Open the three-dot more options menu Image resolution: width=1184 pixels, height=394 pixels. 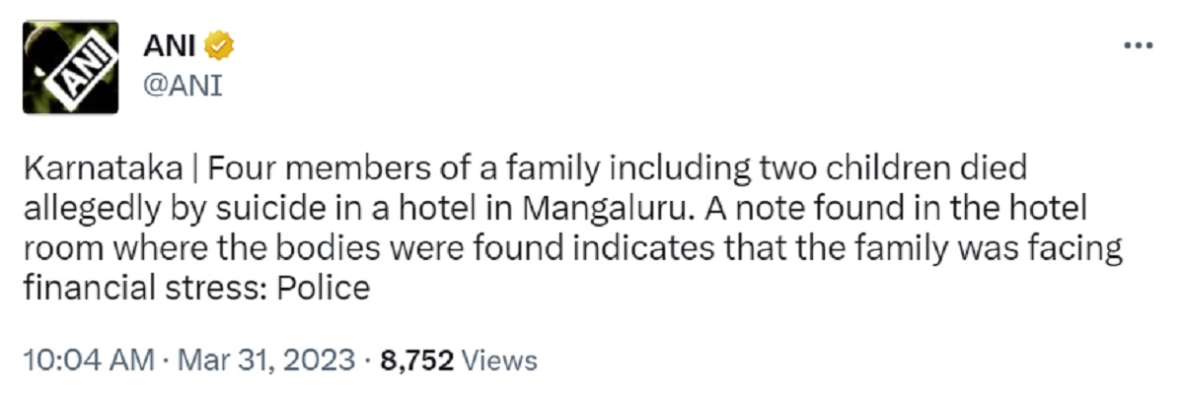click(1139, 46)
